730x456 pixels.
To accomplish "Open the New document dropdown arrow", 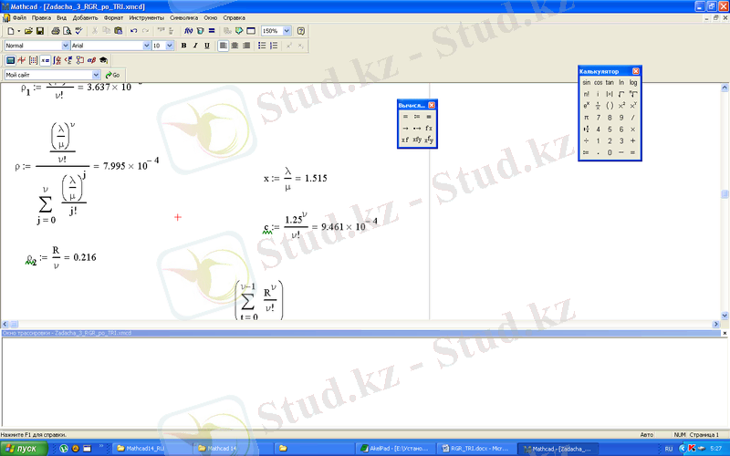I will 18,31.
